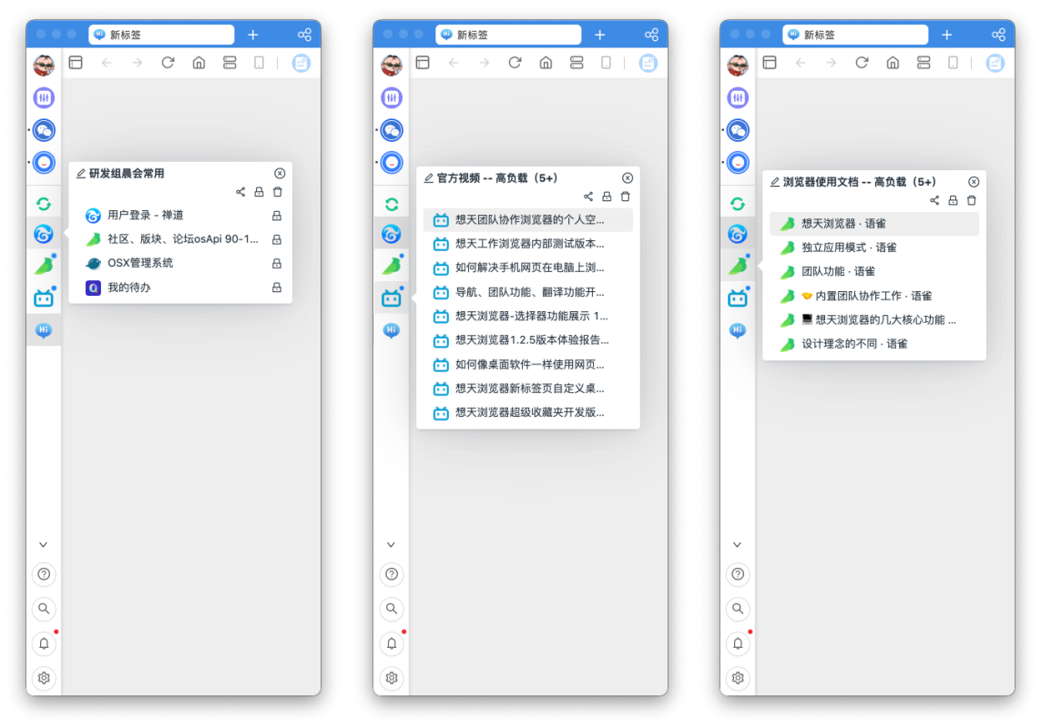Click edit pencil beside 浏览器使用文档 title
Image resolution: width=1041 pixels, height=728 pixels.
tap(775, 182)
